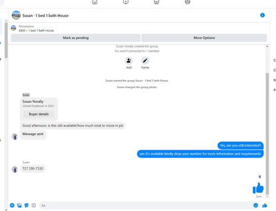Click Susan's avatar beside Message sent
The height and width of the screenshot is (211, 276).
(x=15, y=136)
